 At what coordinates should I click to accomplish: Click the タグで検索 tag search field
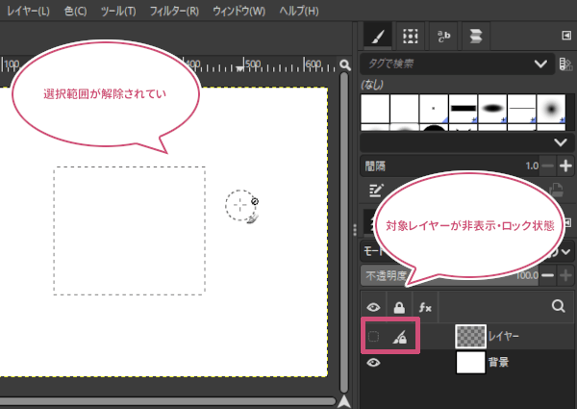tap(447, 64)
